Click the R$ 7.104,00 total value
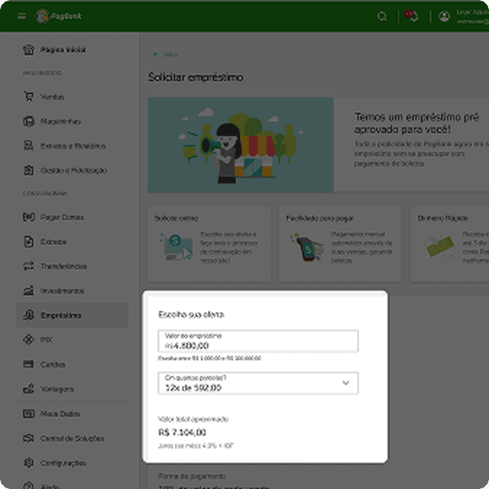This screenshot has width=489, height=489. [x=183, y=432]
